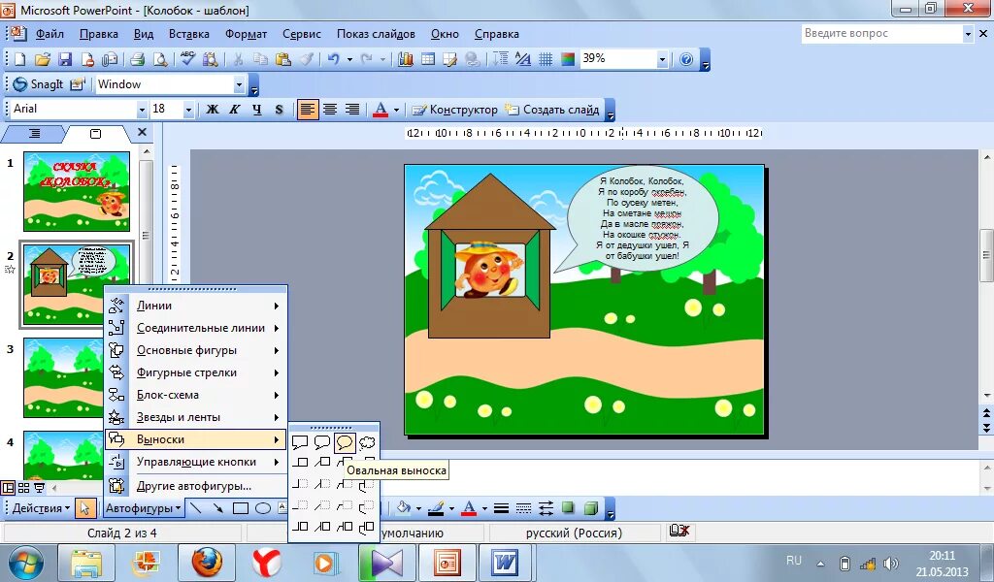Align text center
The width and height of the screenshot is (994, 582).
click(x=330, y=110)
